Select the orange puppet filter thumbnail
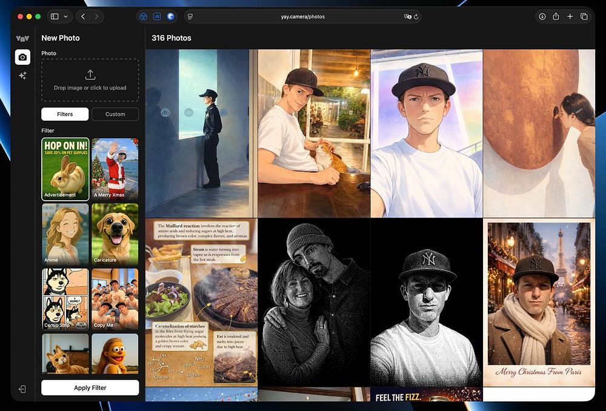This screenshot has width=606, height=411. pyautogui.click(x=115, y=354)
